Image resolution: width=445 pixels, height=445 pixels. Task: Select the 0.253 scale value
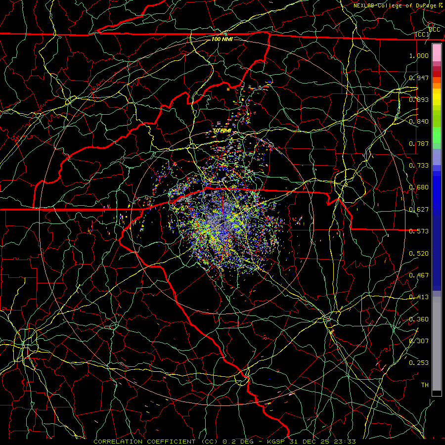[x=419, y=363]
